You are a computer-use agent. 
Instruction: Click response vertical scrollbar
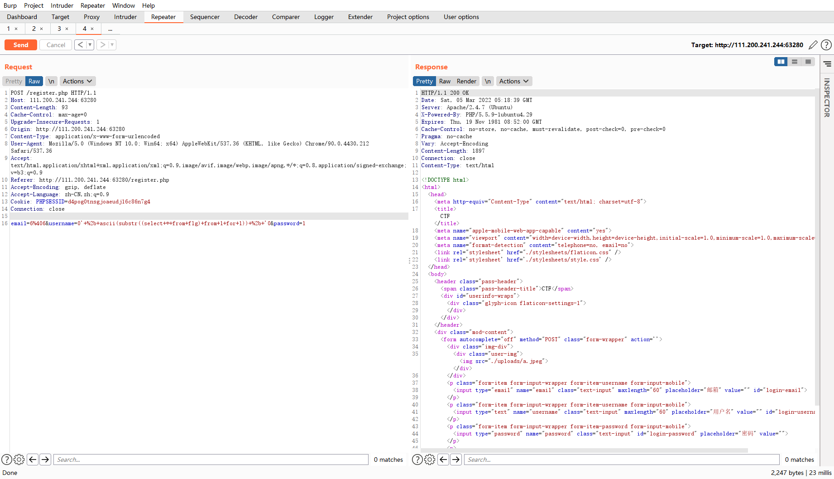click(817, 247)
